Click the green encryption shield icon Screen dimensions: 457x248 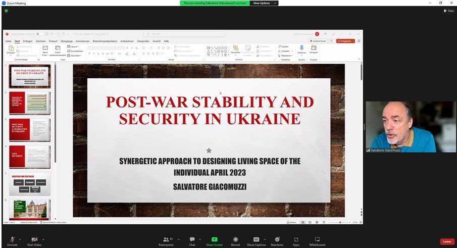[x=6, y=11]
